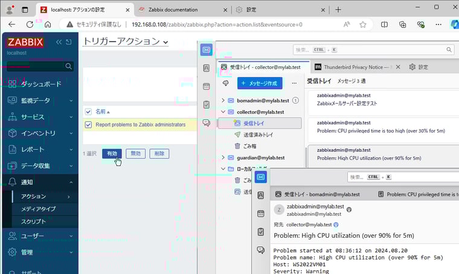The image size is (459, 274).
Task: Expand the インベントリ menu
Action: tap(41, 133)
